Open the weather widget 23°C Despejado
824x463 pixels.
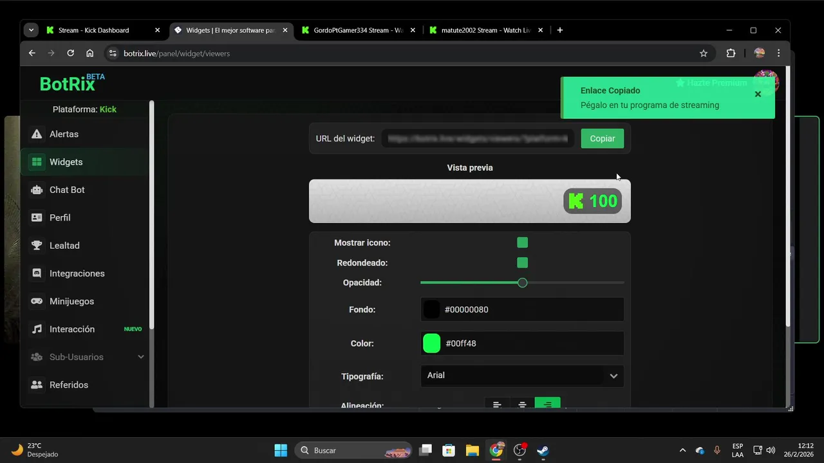click(x=35, y=450)
